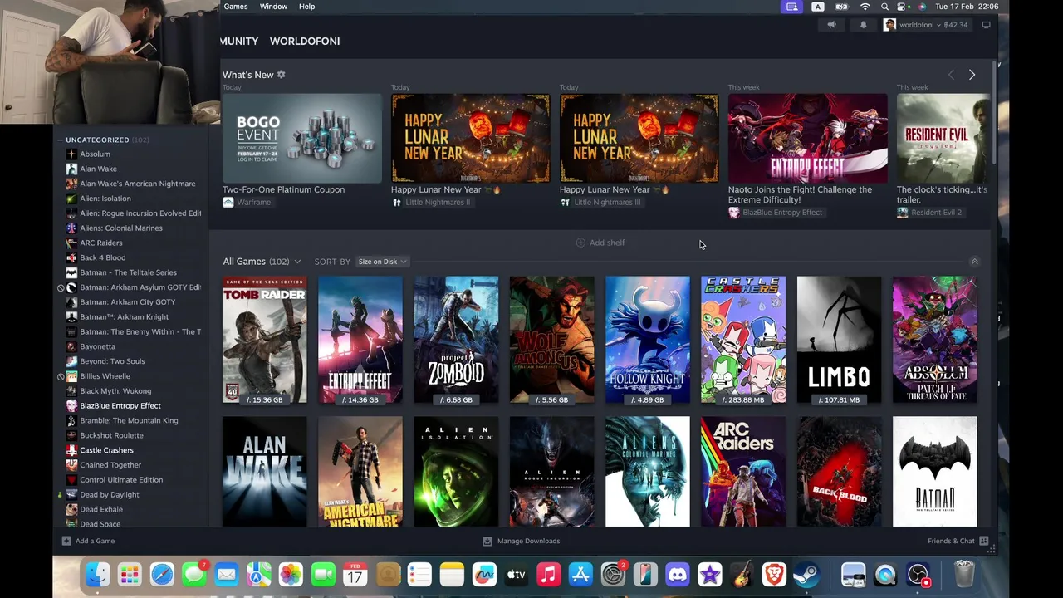Open Finder in the Dock
This screenshot has width=1063, height=598.
click(97, 575)
